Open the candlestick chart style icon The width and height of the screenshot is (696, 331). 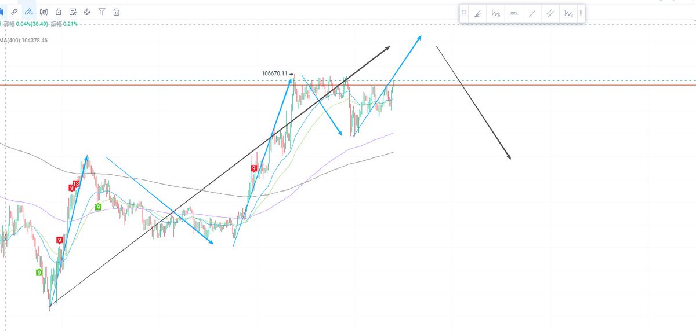pyautogui.click(x=44, y=12)
